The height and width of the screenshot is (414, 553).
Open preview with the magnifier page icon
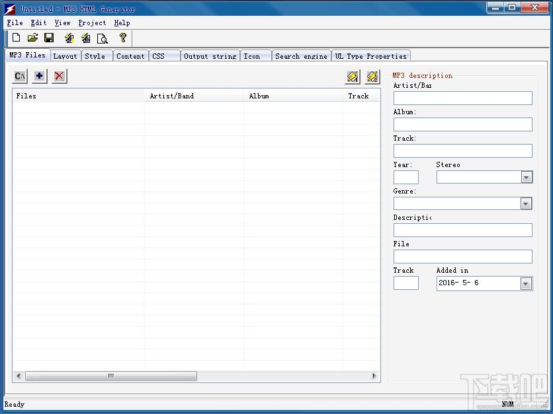103,38
